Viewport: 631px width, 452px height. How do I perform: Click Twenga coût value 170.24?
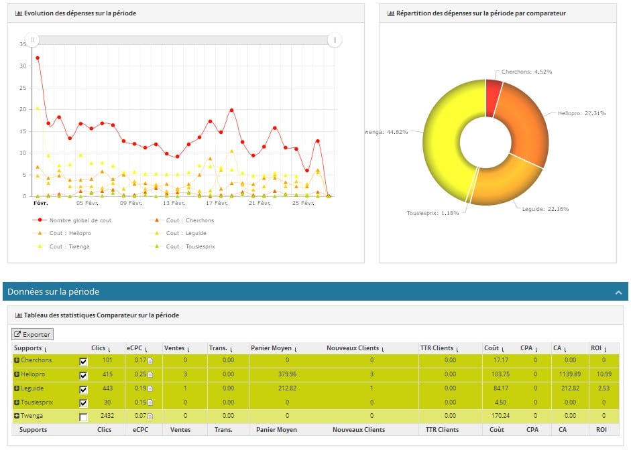(x=500, y=416)
